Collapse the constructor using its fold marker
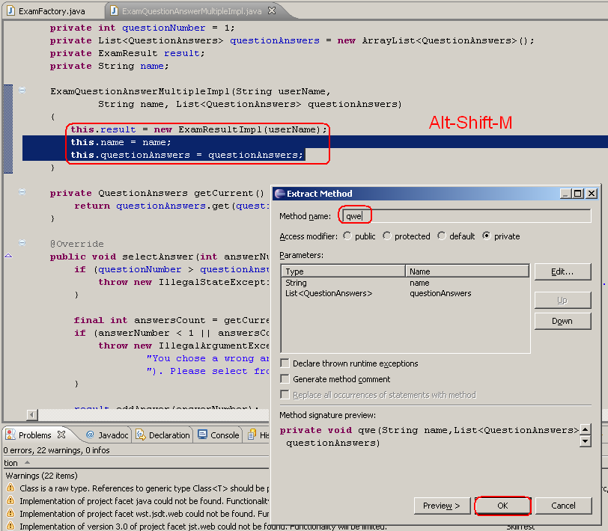608x531 pixels. 23,90
